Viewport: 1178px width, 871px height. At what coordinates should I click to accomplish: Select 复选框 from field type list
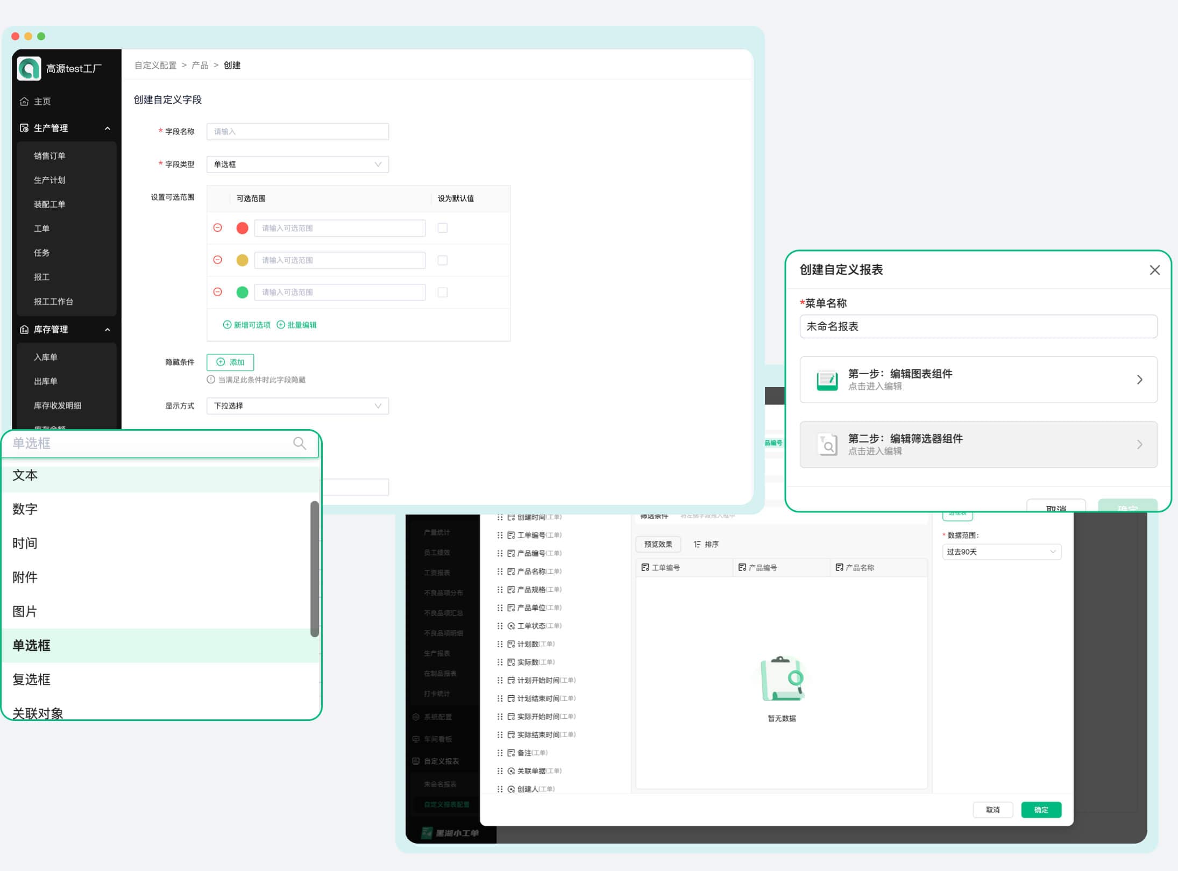[32, 680]
